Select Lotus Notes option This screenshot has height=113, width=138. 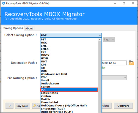pyautogui.click(x=69, y=93)
